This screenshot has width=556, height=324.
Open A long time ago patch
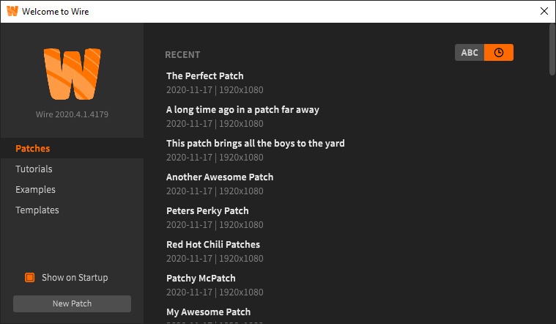pos(242,110)
